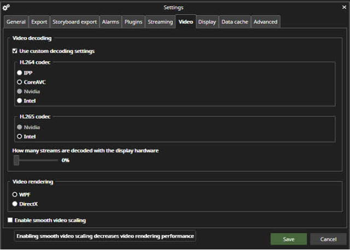Enable smooth video scaling checkbox

click(10, 221)
